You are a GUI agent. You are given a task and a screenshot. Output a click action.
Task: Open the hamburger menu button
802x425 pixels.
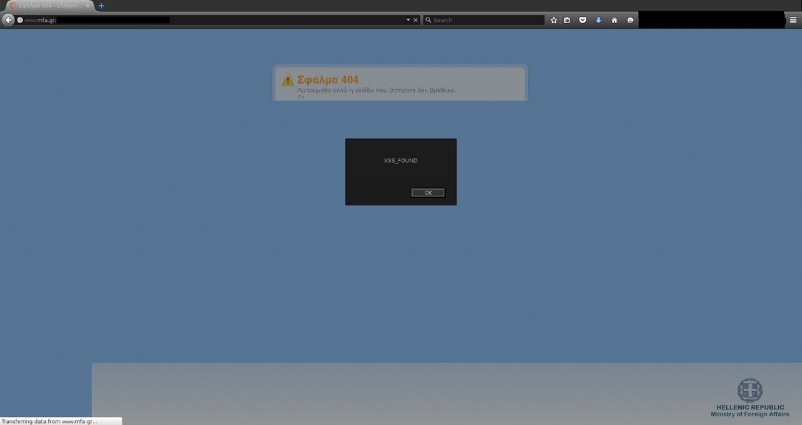[793, 20]
